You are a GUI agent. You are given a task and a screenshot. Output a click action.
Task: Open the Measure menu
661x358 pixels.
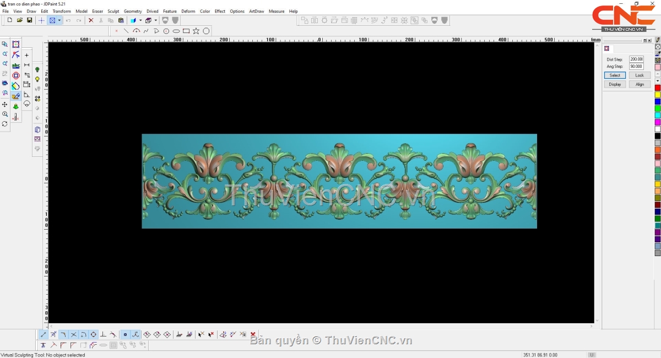[277, 11]
